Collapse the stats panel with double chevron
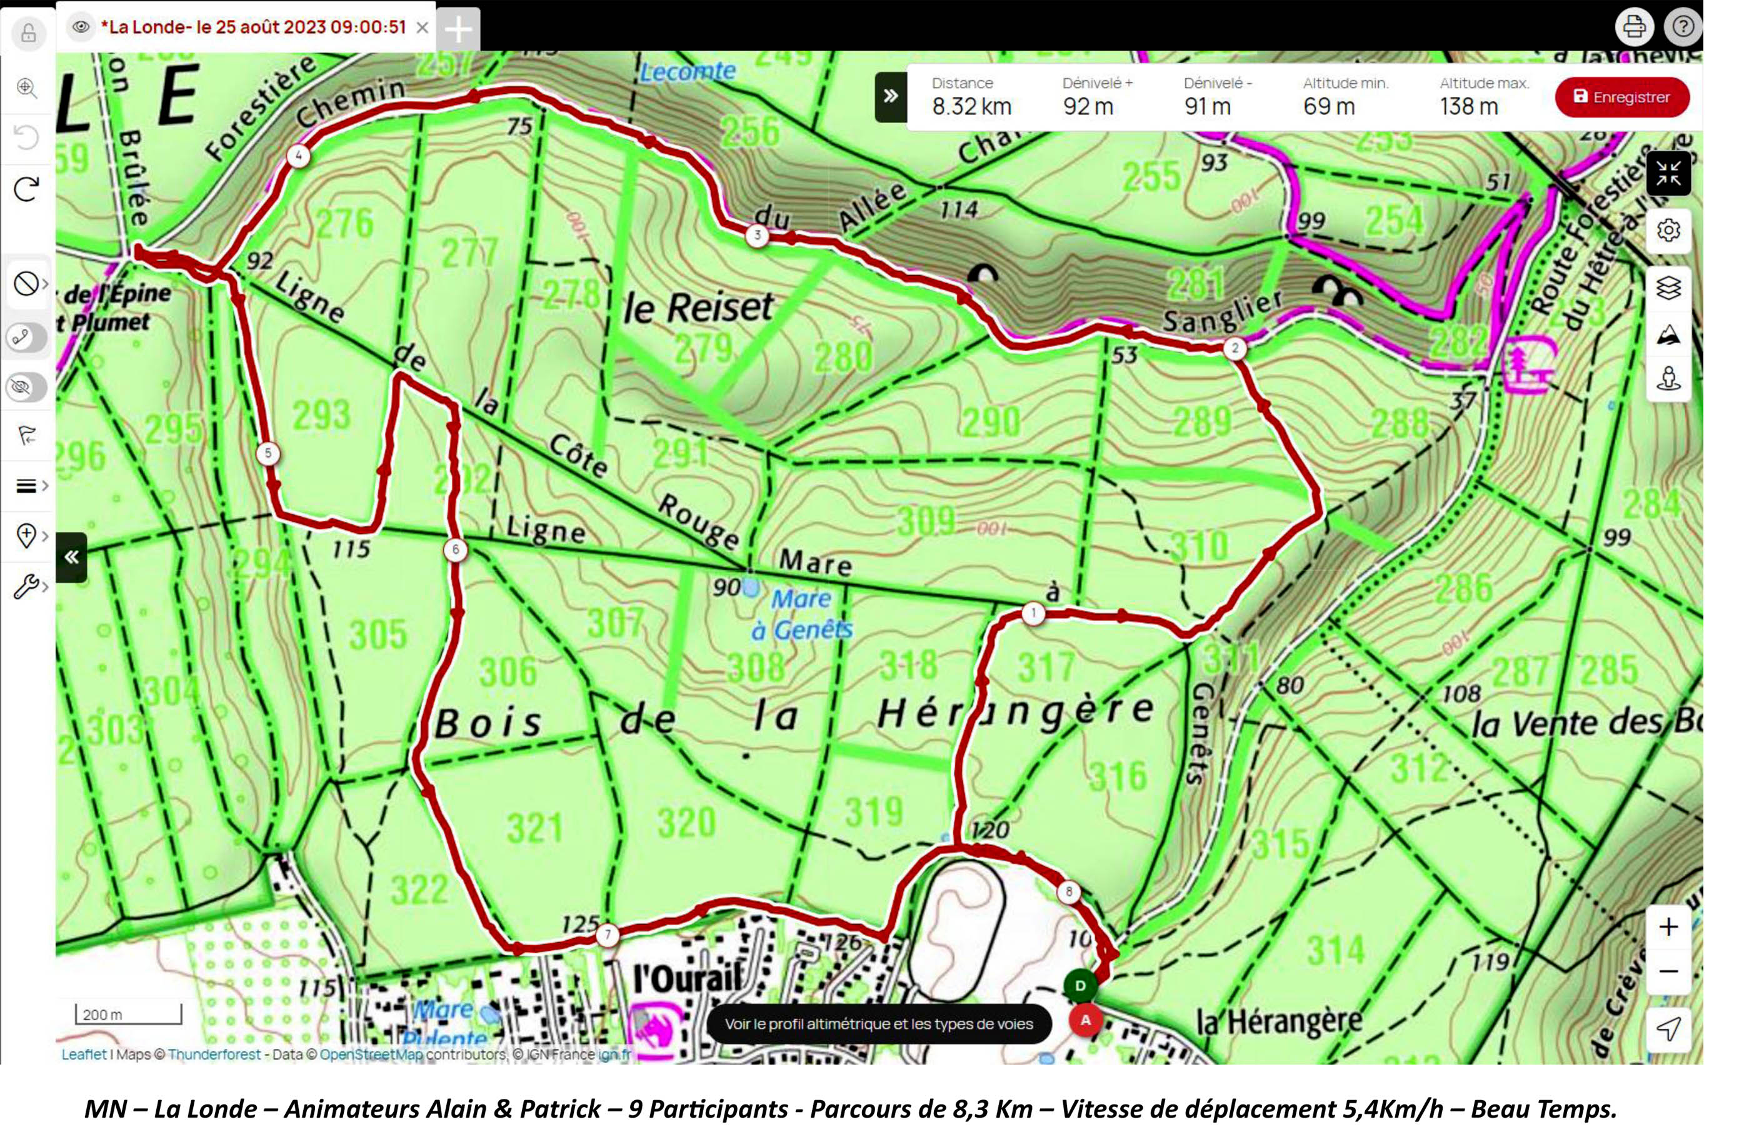1739x1132 pixels. [x=891, y=96]
